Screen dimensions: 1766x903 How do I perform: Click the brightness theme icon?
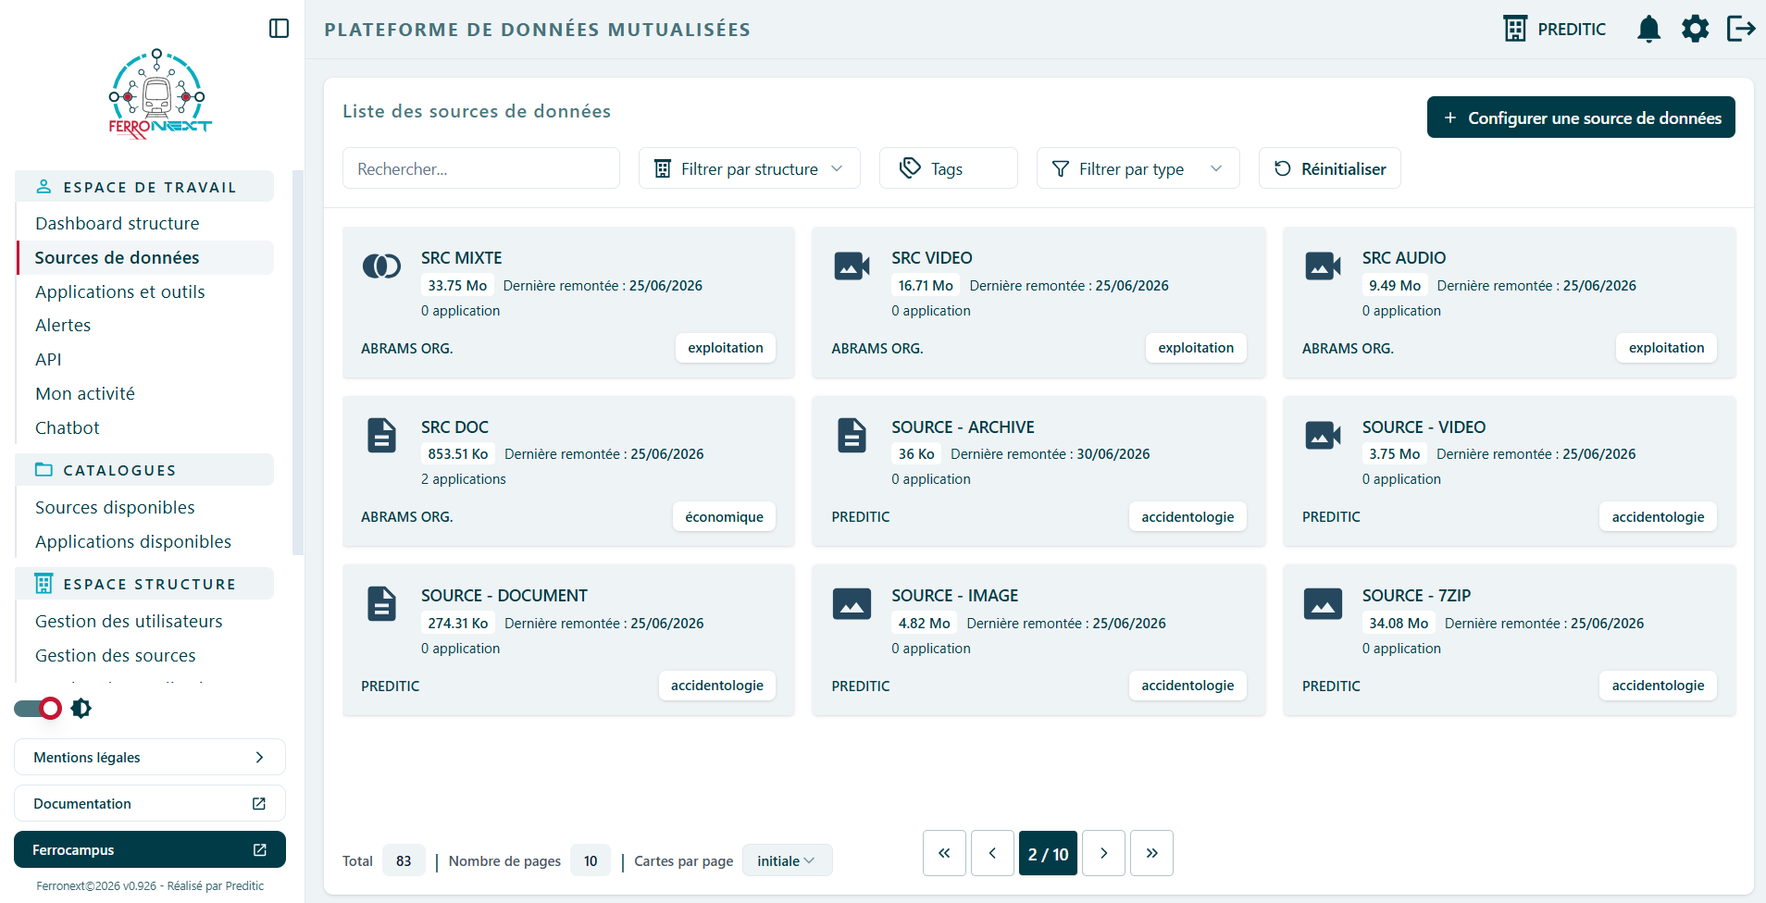[81, 709]
